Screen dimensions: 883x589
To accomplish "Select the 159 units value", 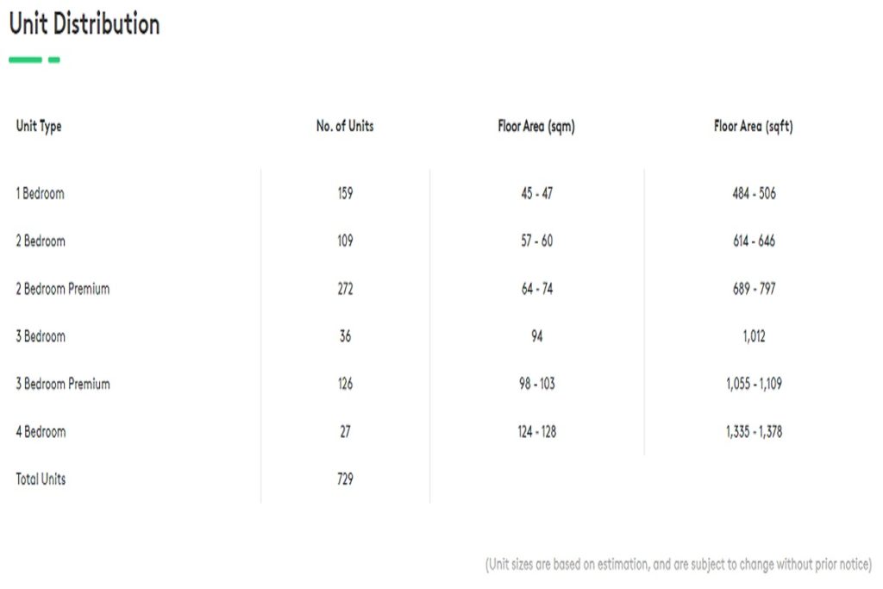I will [345, 193].
